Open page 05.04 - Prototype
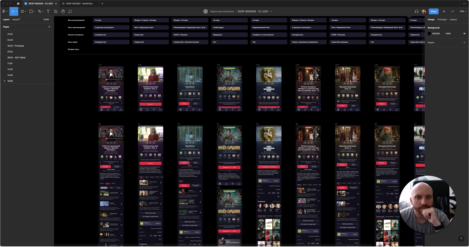Viewport: 469px width, 247px height. click(16, 46)
